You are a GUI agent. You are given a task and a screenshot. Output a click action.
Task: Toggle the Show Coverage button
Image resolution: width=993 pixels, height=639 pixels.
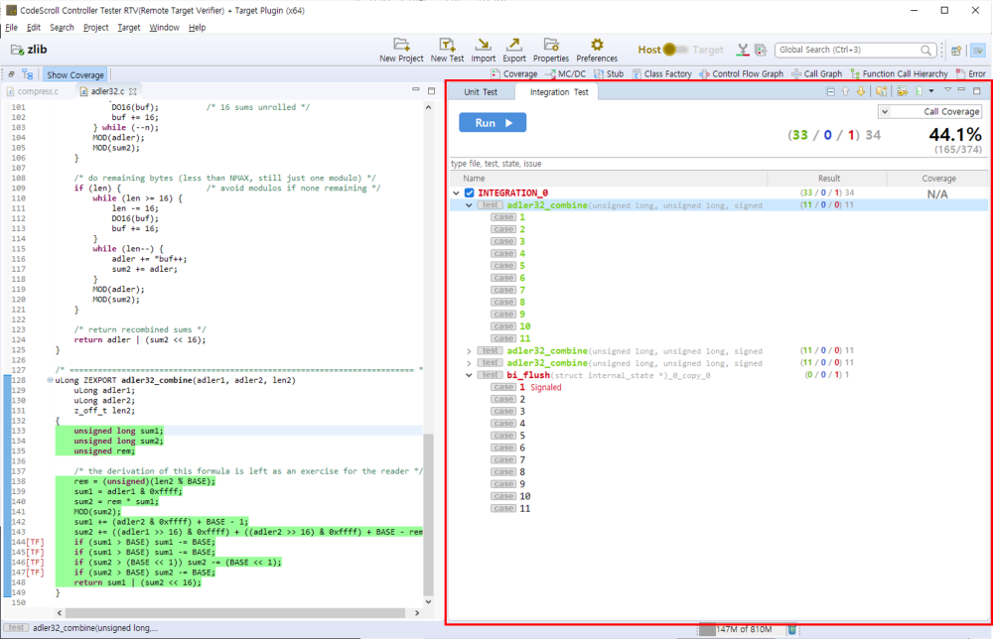click(74, 74)
